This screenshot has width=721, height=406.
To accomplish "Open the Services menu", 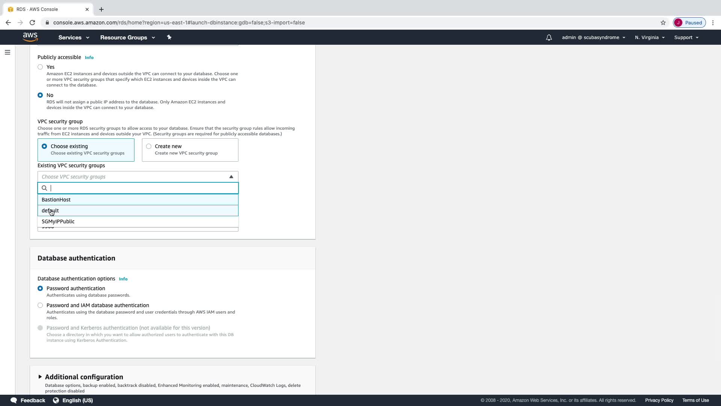I will [74, 38].
